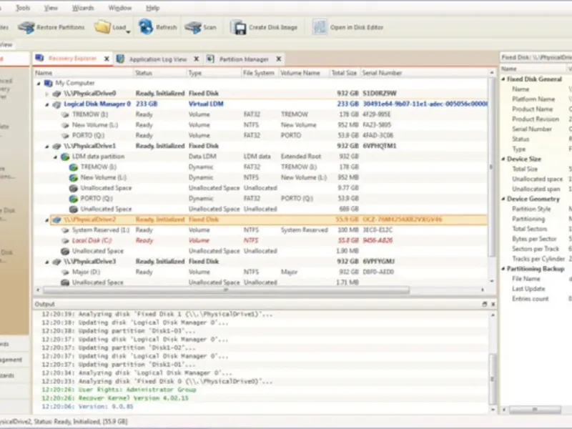Screen dimensions: 572x429
Task: Select the LDM data partition icon
Action: click(66, 157)
